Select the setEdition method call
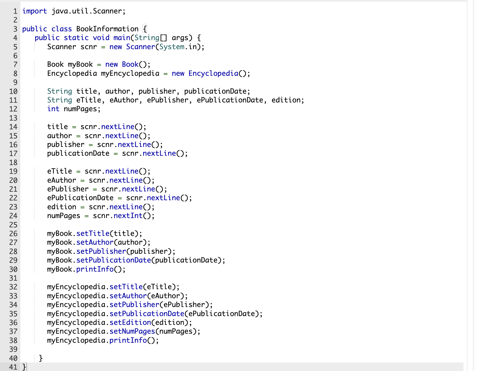 click(130, 322)
